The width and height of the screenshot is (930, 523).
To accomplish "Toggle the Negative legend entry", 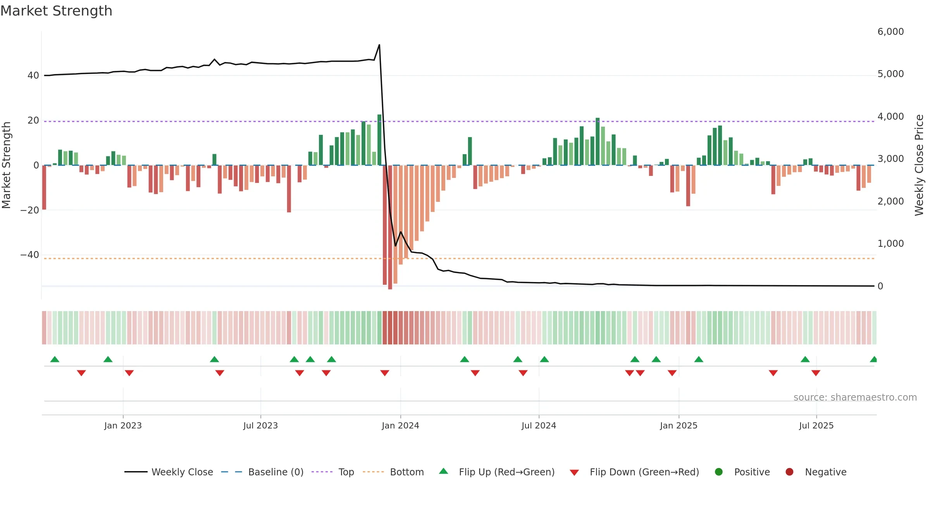I will point(816,472).
